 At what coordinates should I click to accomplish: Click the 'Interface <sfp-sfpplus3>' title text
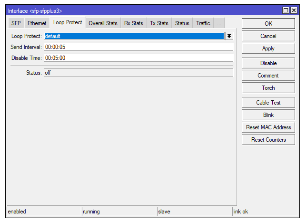click(x=35, y=11)
